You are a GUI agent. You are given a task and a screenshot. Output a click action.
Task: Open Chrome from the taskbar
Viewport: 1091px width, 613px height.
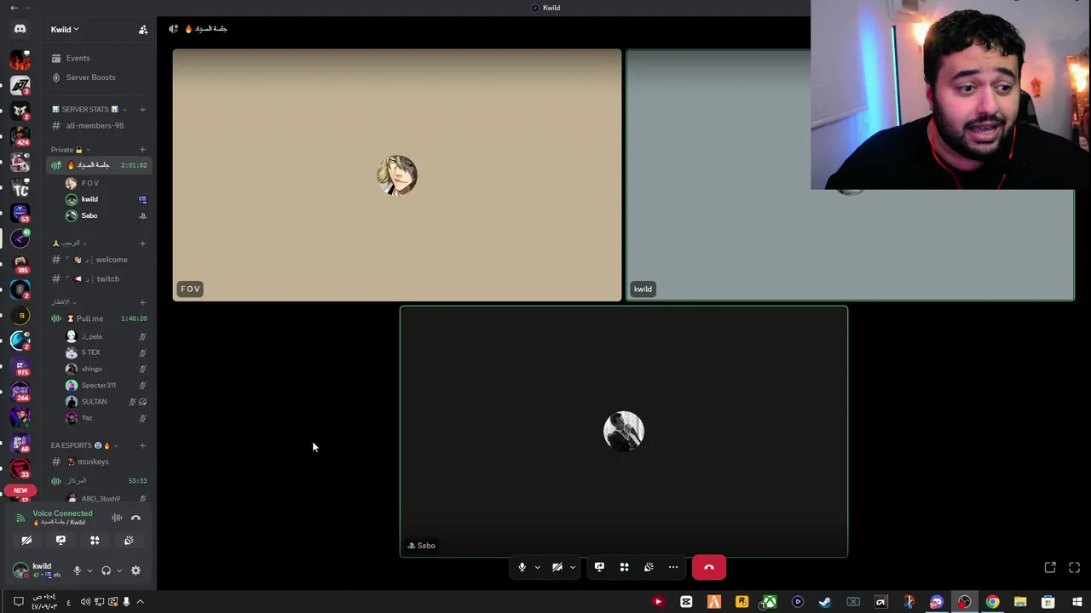[992, 602]
